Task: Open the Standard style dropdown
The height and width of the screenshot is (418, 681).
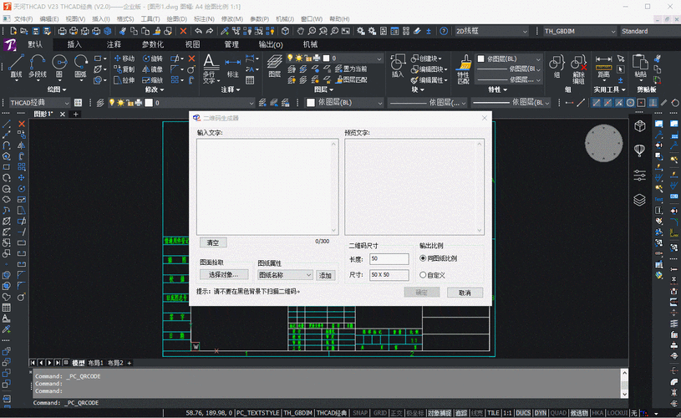Action: 650,31
